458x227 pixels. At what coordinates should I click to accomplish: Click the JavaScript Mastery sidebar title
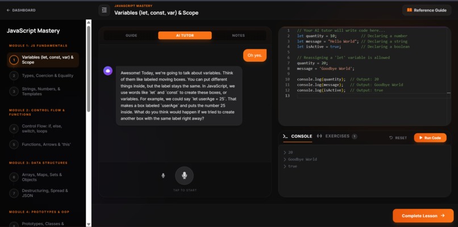point(34,31)
